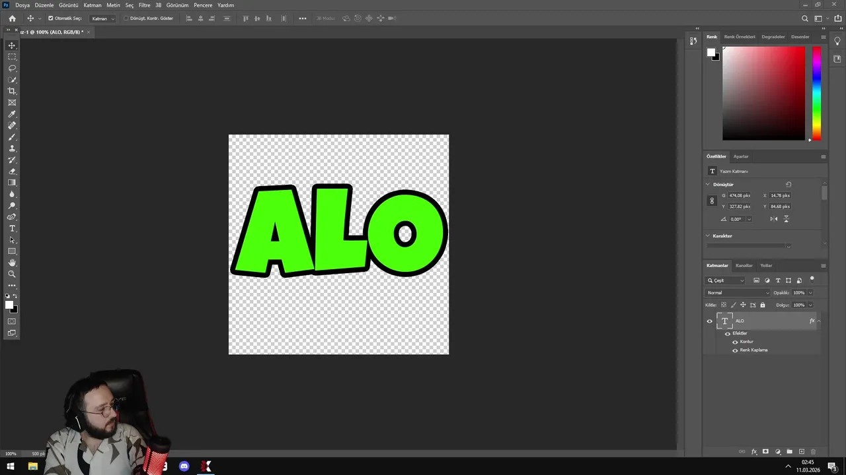Switch to the Yollar tab

[x=766, y=265]
